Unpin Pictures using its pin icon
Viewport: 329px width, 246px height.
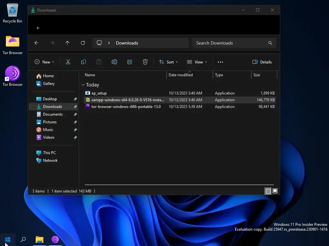point(75,122)
